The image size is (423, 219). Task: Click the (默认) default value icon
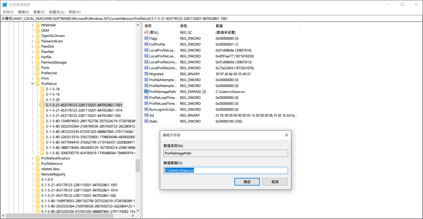(146, 33)
